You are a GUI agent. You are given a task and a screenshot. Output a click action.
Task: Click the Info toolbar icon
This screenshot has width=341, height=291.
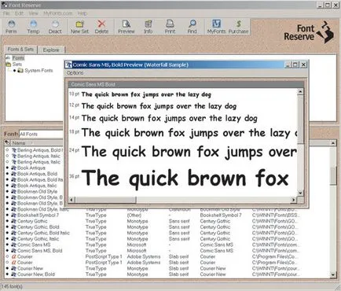pos(148,27)
